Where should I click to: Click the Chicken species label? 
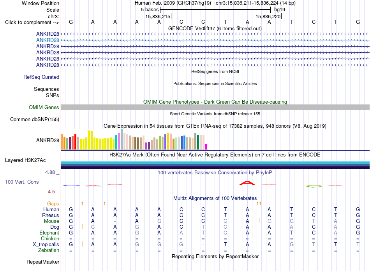click(x=50, y=239)
